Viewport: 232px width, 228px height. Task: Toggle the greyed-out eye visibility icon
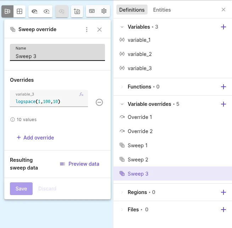point(62,11)
